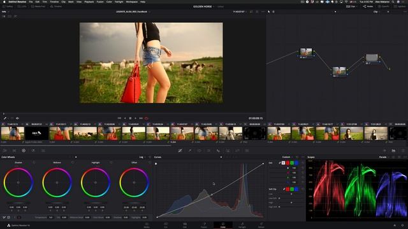This screenshot has height=229, width=408.
Task: Switch to the Media page tab
Action: point(147,225)
